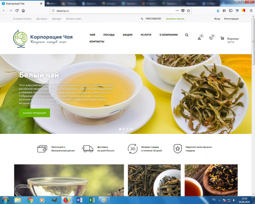The width and height of the screenshot is (255, 204).
Task: Bookmark this page with star icon
Action: click(188, 11)
